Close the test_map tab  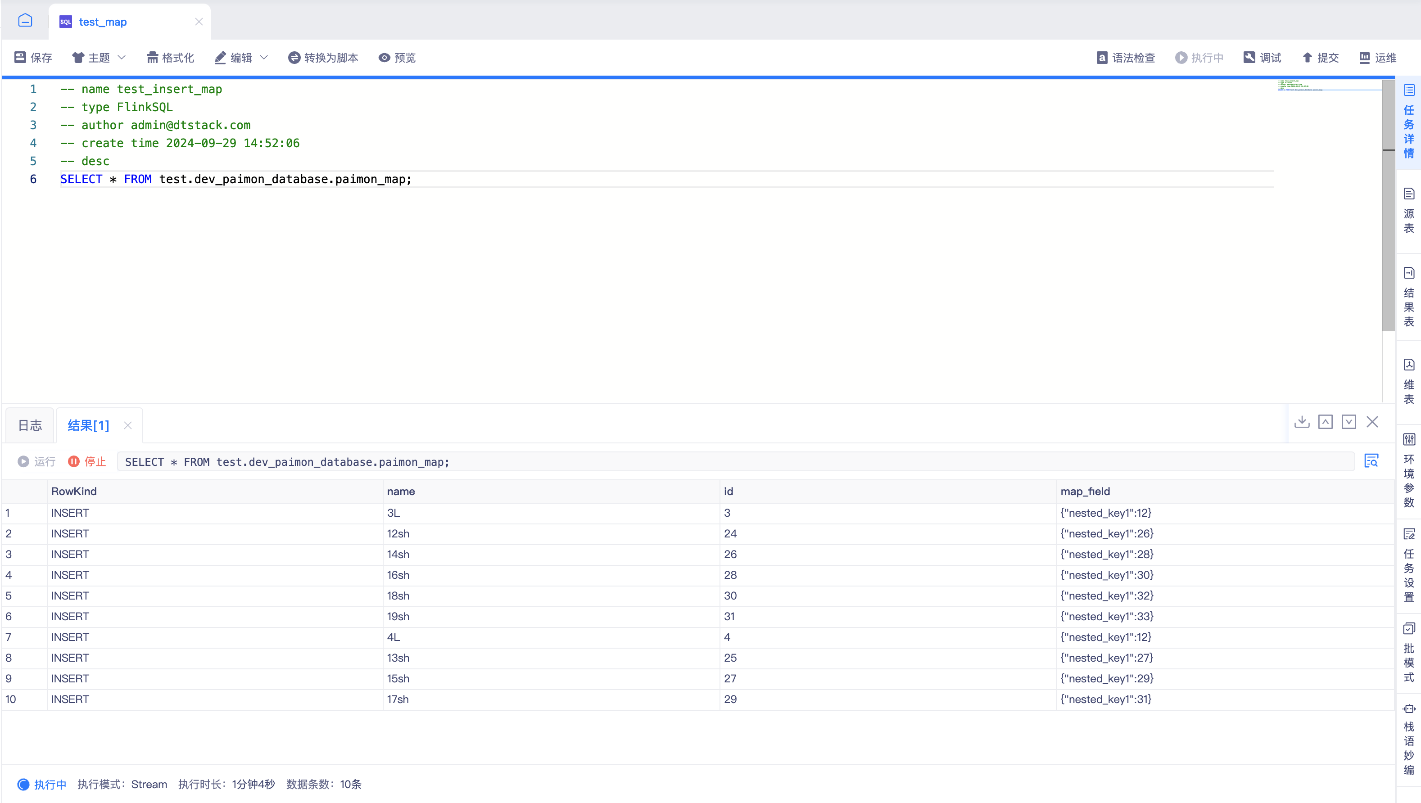[199, 22]
